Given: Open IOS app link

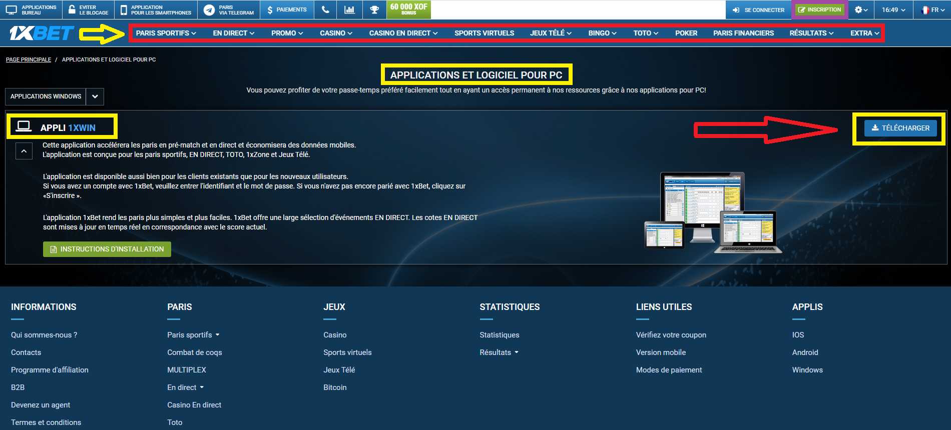Looking at the screenshot, I should [798, 335].
